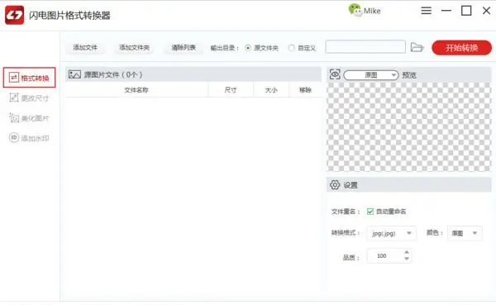This screenshot has width=496, height=305.
Task: Click the 品质 label
Action: click(351, 258)
